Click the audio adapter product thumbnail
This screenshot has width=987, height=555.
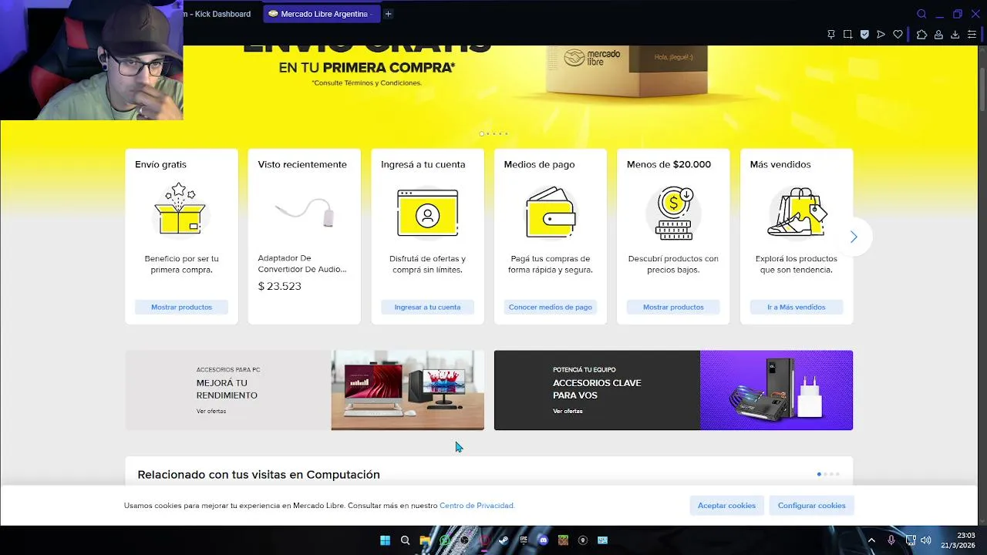304,211
